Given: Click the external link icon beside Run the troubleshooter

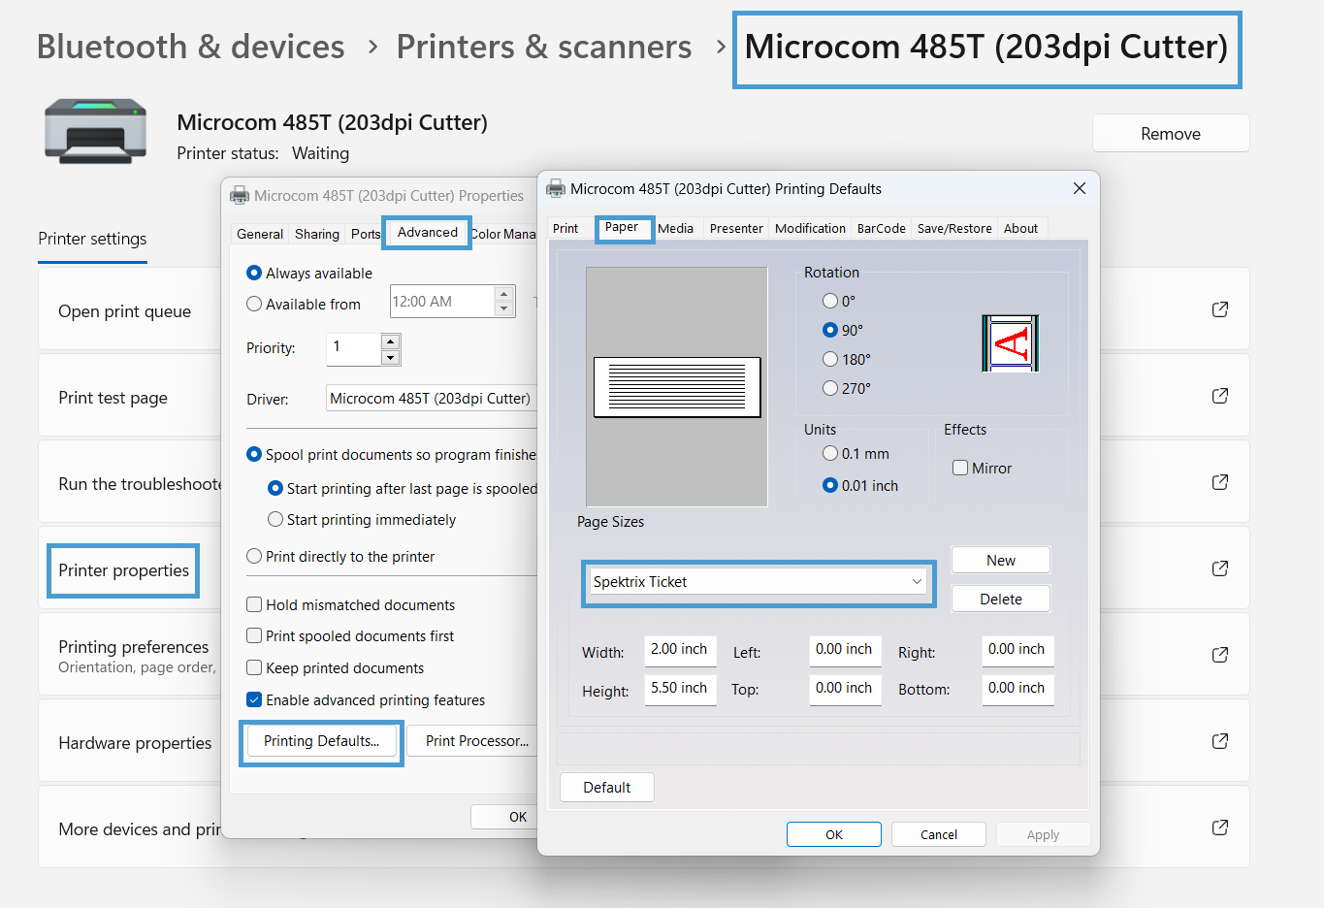Looking at the screenshot, I should tap(1219, 481).
